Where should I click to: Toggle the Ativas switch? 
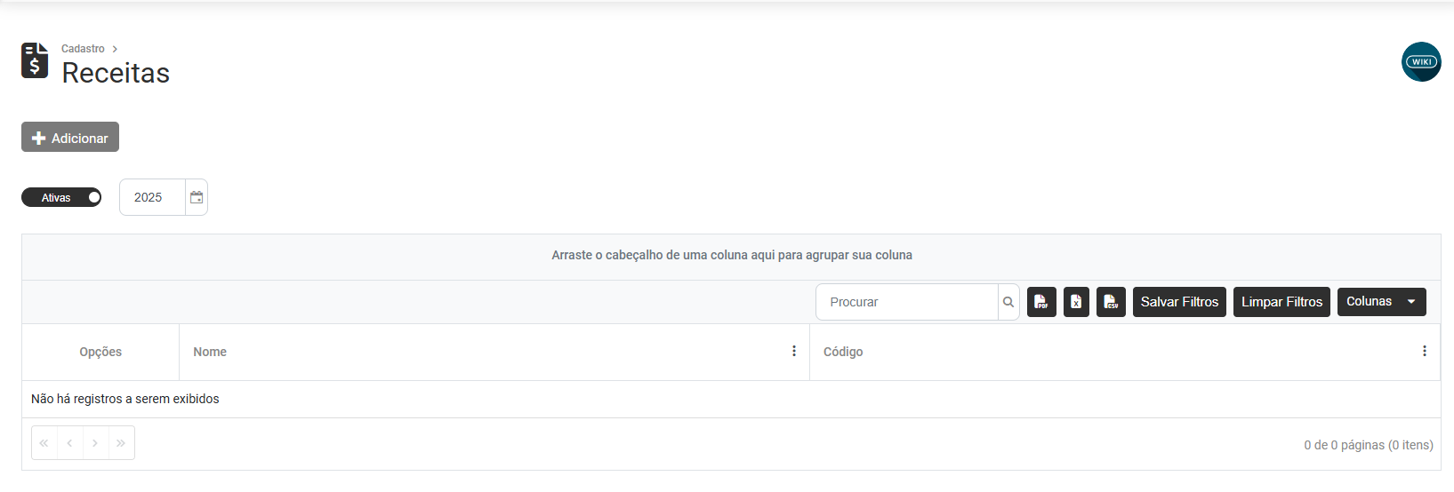tap(61, 197)
